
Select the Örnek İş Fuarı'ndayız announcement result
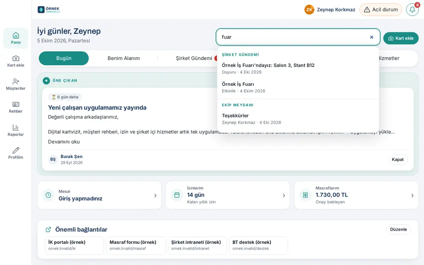[x=298, y=69]
